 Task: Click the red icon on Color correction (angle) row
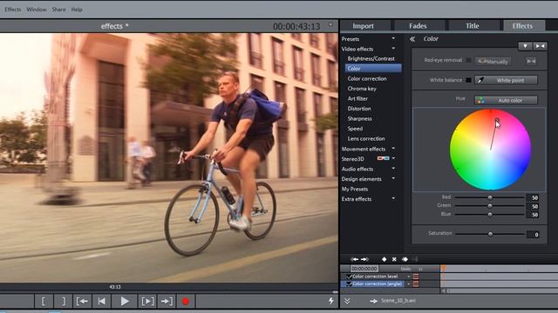(416, 284)
